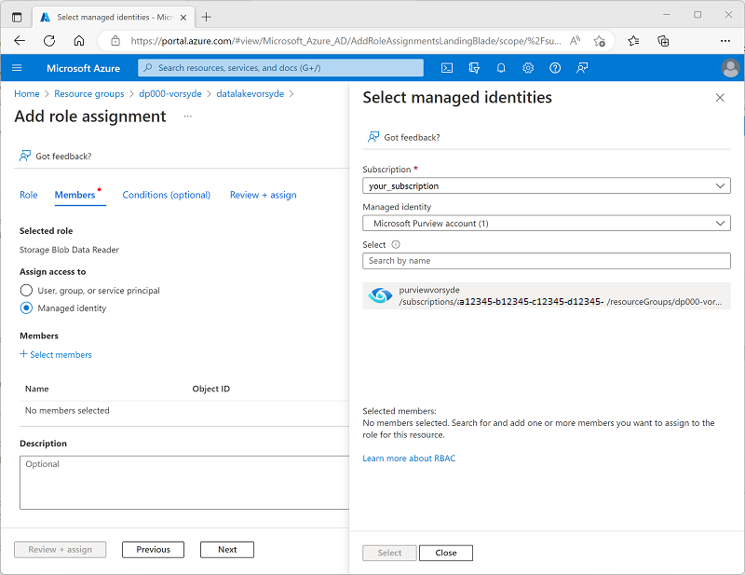Expand the Managed identity dropdown
745x575 pixels.
(547, 224)
